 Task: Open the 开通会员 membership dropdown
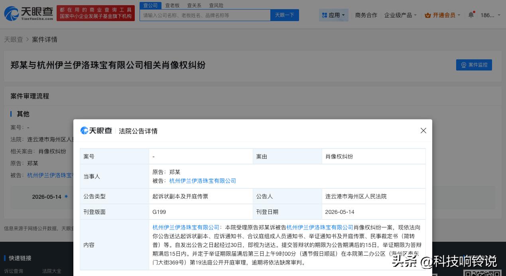coord(443,15)
